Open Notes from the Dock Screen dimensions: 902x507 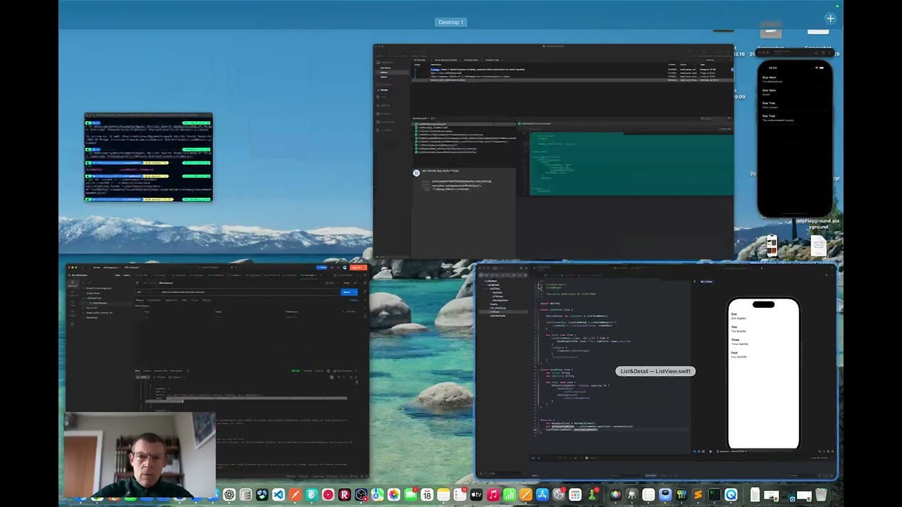(x=443, y=495)
